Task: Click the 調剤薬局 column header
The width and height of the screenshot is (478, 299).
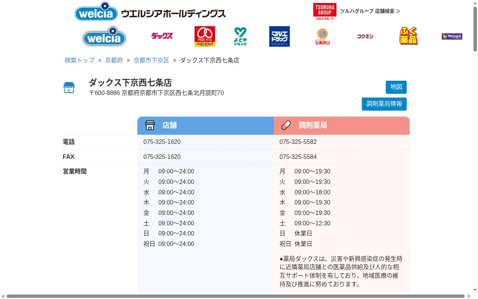Action: tap(342, 126)
